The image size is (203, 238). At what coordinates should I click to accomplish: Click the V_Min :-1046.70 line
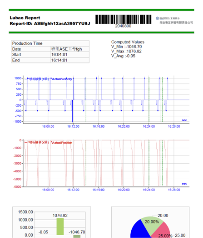[x=126, y=47]
